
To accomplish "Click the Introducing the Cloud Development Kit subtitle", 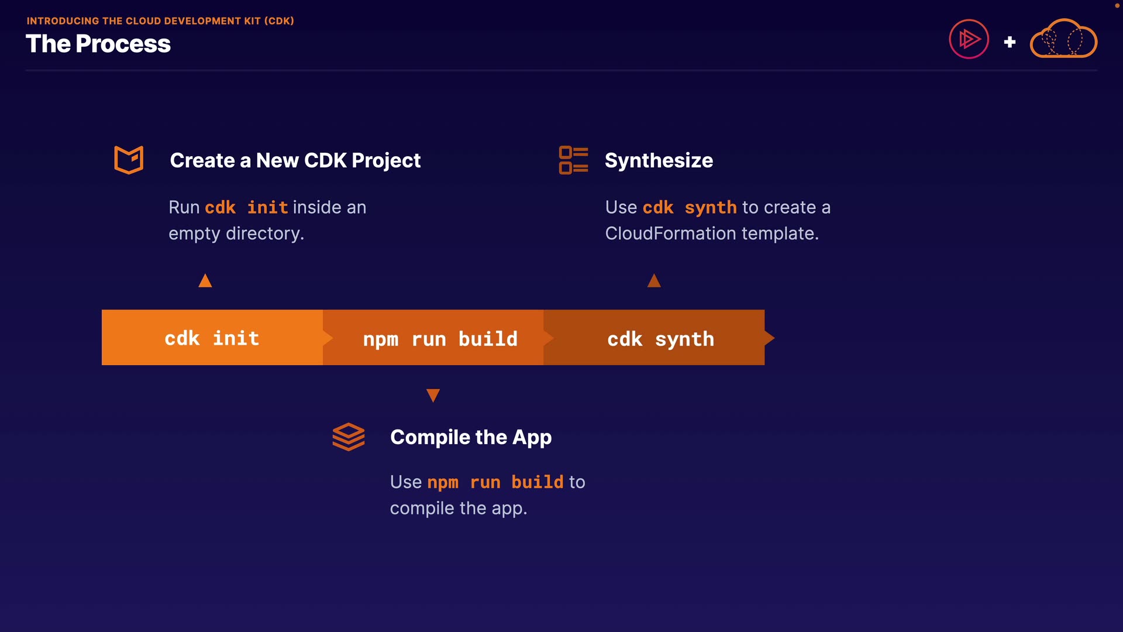I will 160,21.
